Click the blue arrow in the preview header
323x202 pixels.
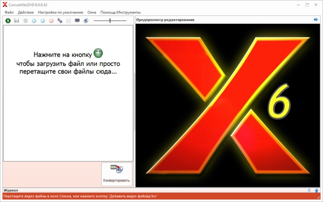[x=316, y=19]
